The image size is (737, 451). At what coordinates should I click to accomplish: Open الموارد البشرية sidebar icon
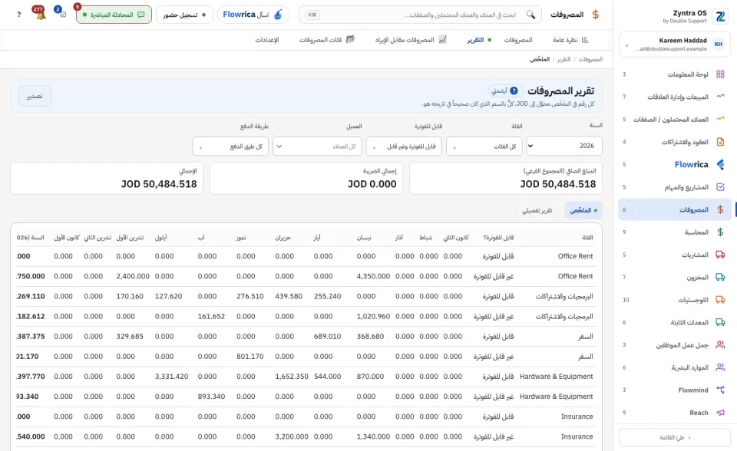coord(720,367)
